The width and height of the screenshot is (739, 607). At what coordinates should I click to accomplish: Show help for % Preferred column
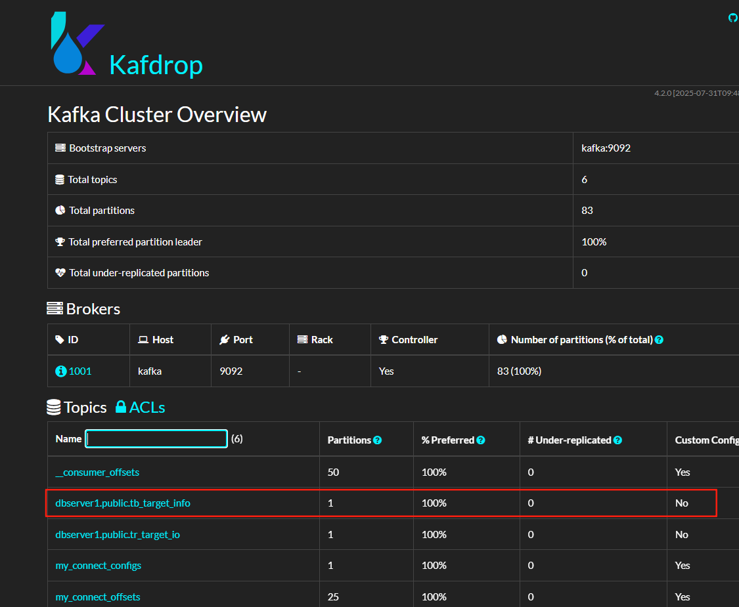481,440
